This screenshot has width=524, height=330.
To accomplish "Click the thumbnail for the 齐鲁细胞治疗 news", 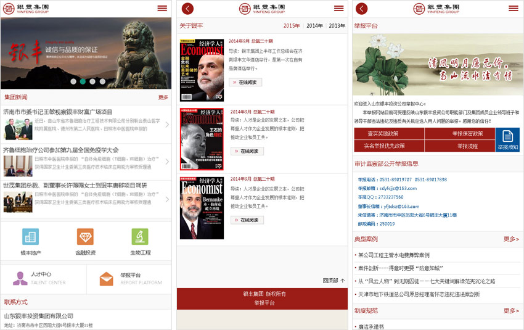I will click(x=18, y=166).
